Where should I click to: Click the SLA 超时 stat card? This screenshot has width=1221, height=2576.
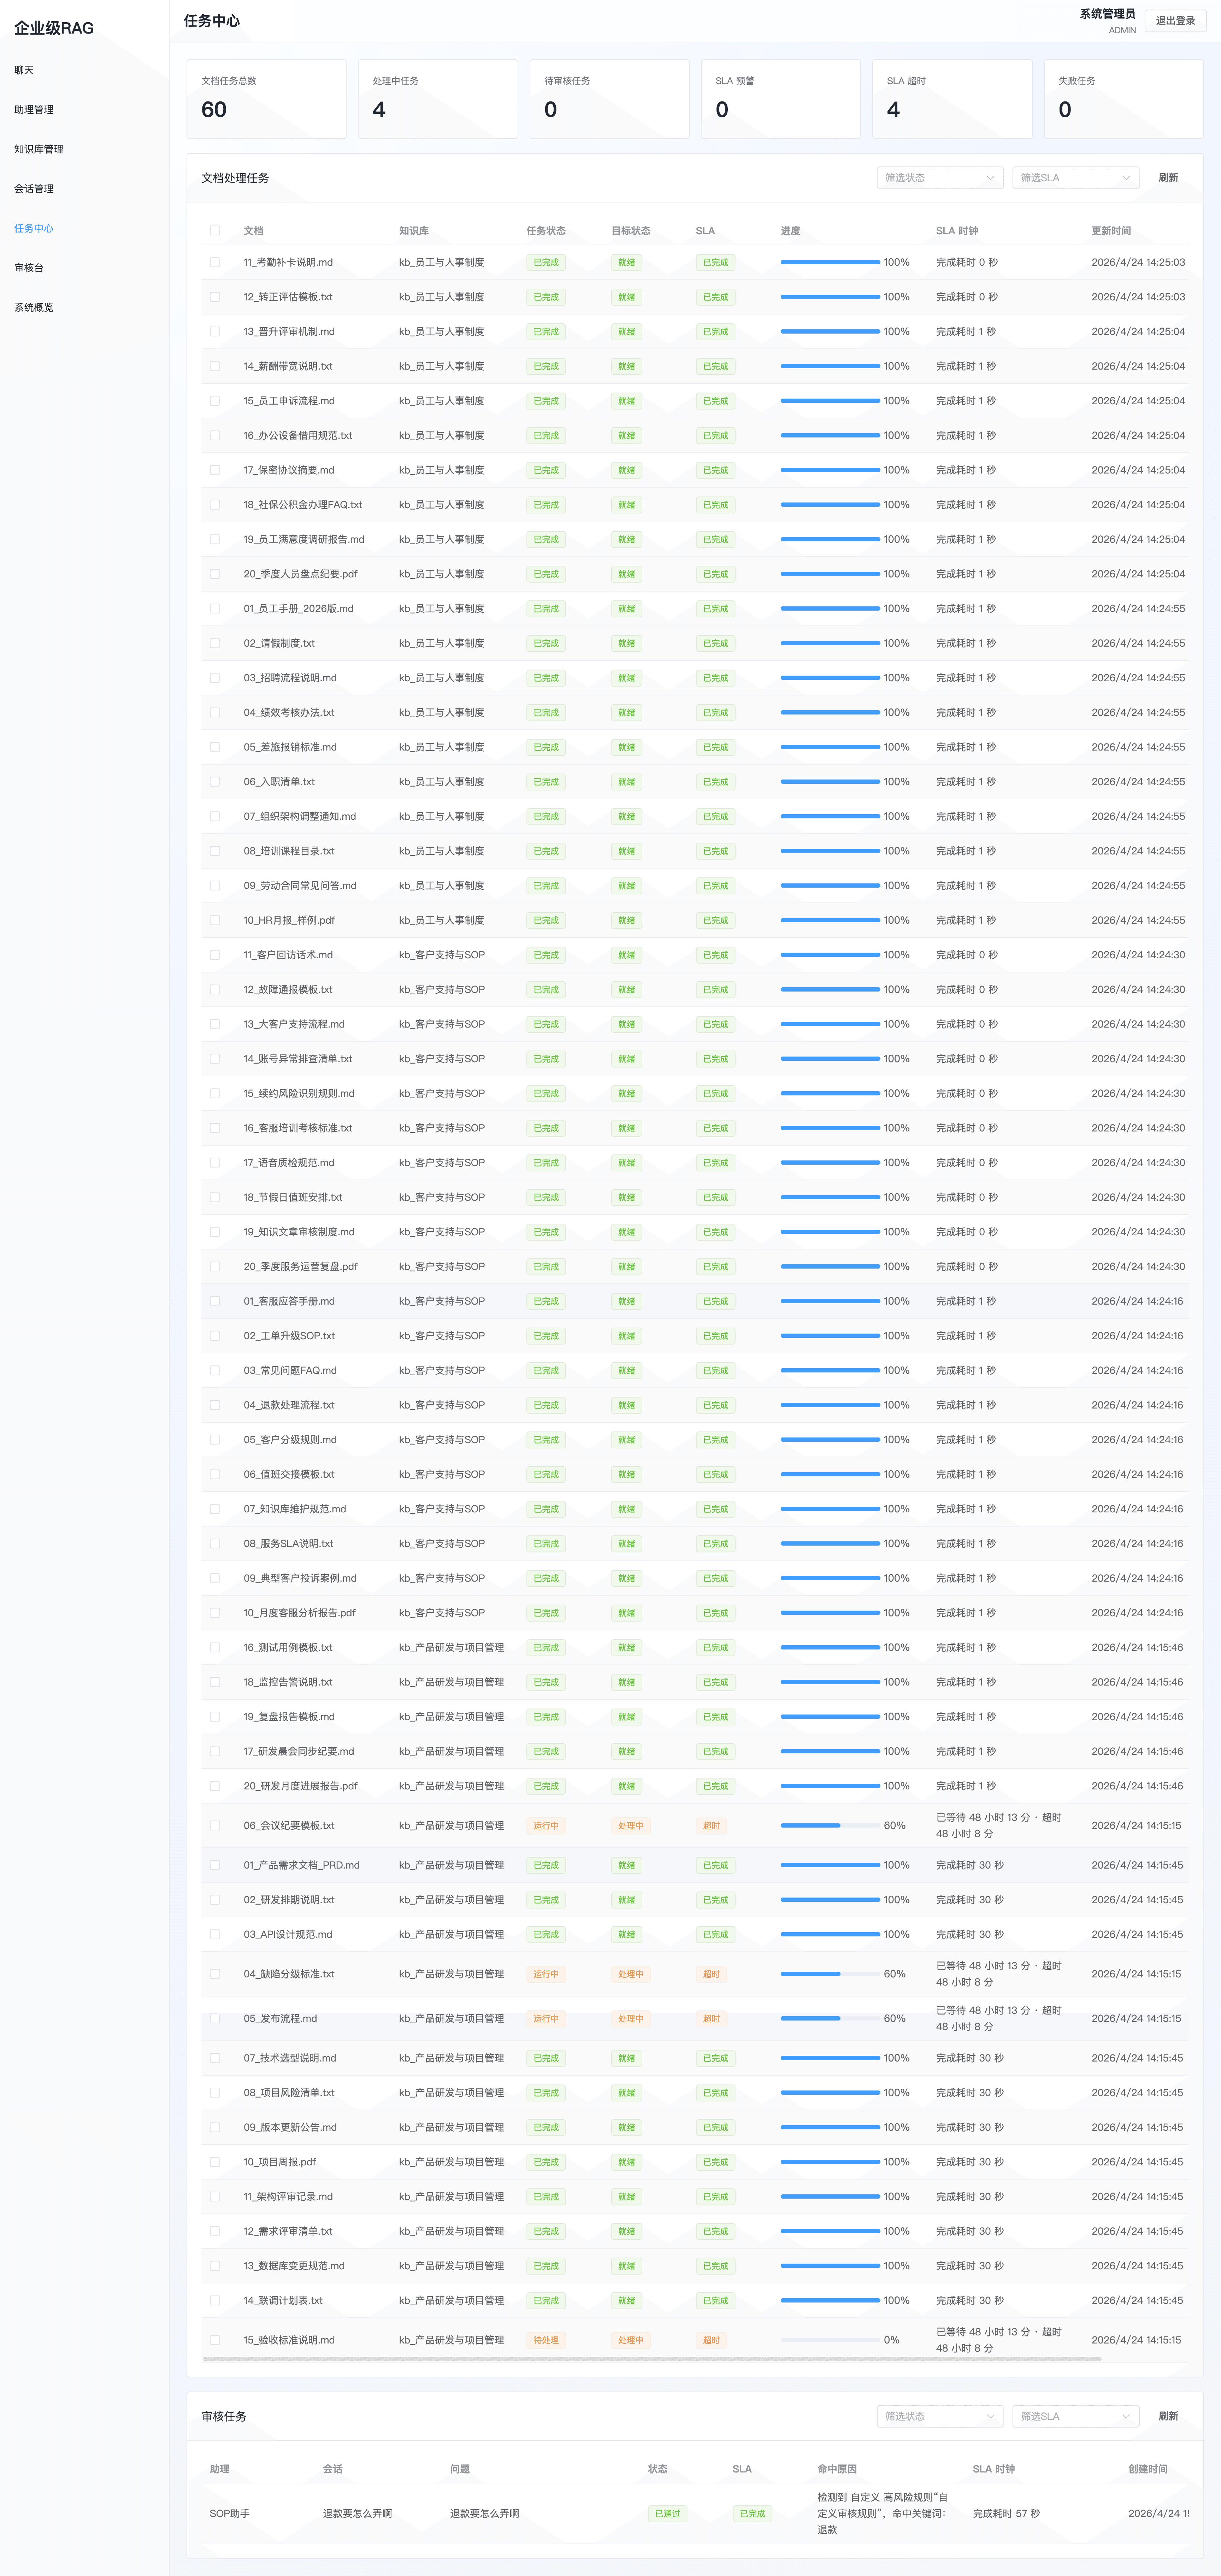click(952, 99)
